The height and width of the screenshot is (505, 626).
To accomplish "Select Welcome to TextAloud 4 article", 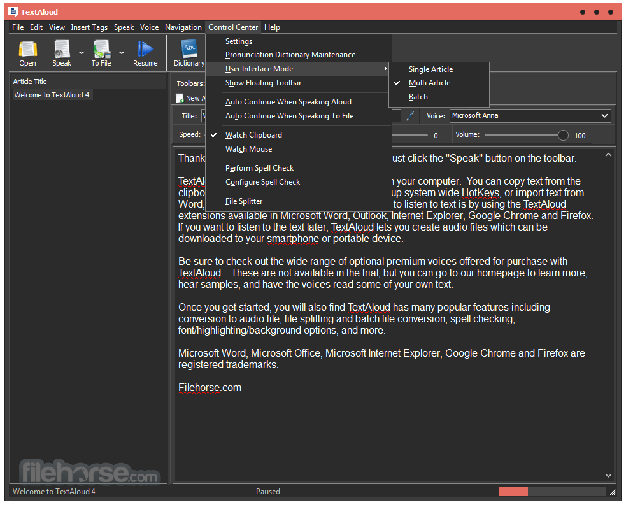I will [52, 95].
